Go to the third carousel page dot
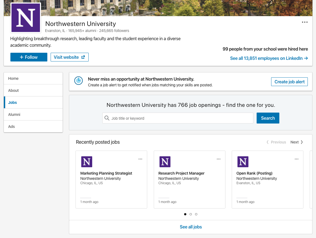316x238 pixels. tap(196, 214)
